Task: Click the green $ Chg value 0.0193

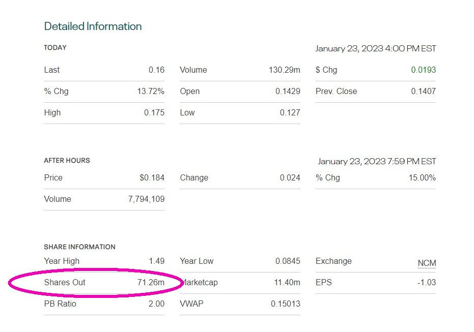Action: click(x=424, y=70)
